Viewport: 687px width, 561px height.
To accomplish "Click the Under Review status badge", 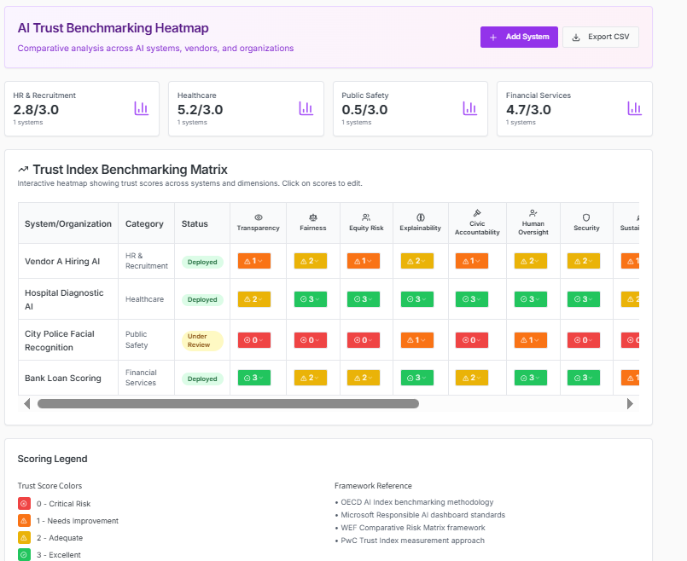I will (202, 339).
